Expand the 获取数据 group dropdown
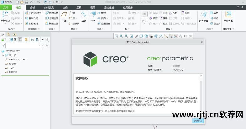The width and height of the screenshot is (246, 129). [x=34, y=29]
